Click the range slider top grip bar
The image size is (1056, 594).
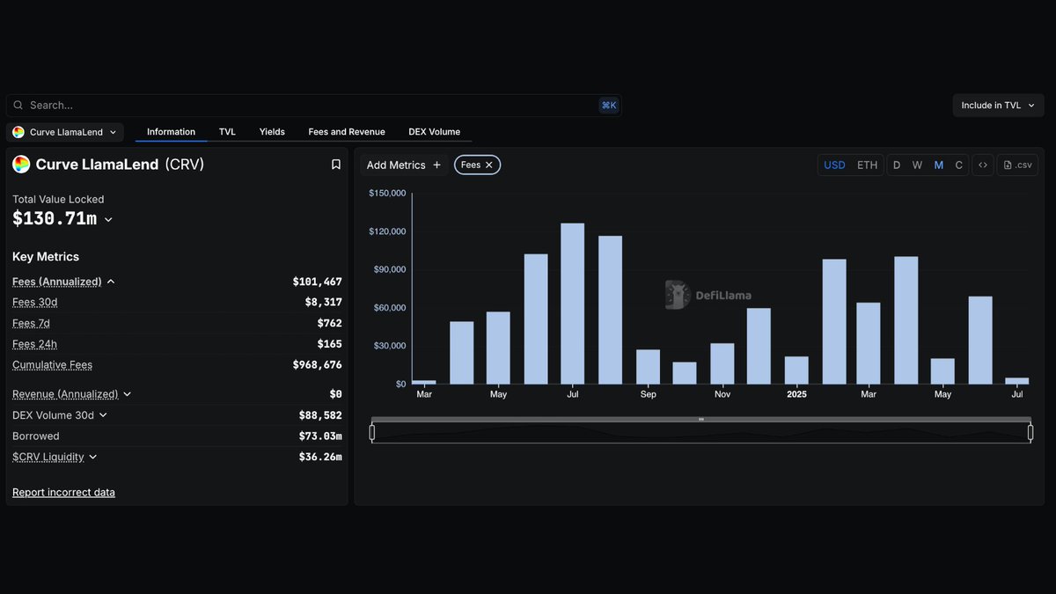coord(701,420)
